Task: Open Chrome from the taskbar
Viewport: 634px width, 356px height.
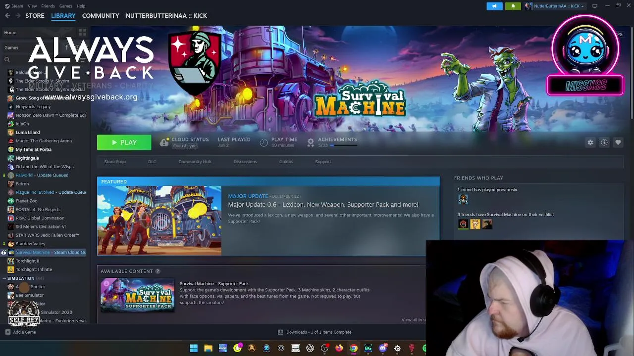Action: tap(354, 348)
